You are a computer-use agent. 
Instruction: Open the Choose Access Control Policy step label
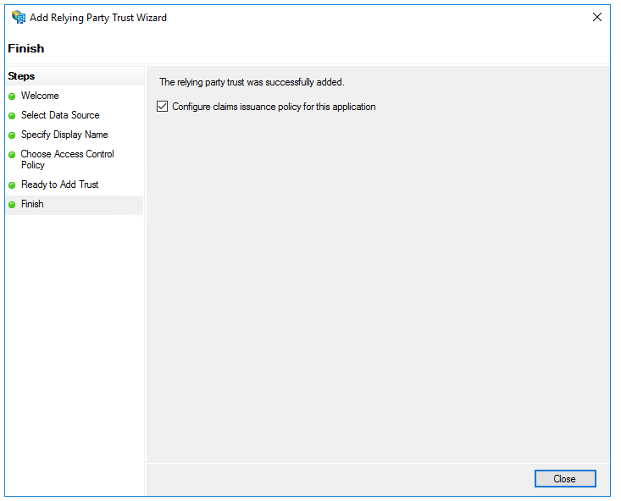[x=67, y=159]
